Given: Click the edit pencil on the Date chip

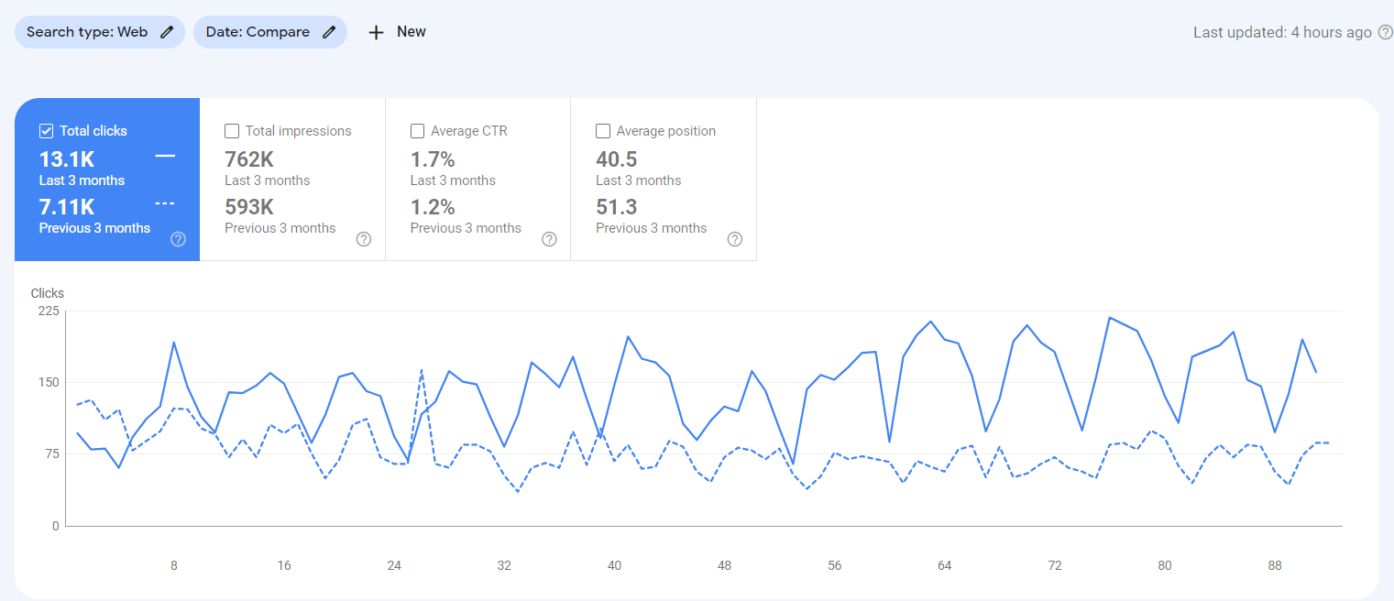Looking at the screenshot, I should click(330, 31).
